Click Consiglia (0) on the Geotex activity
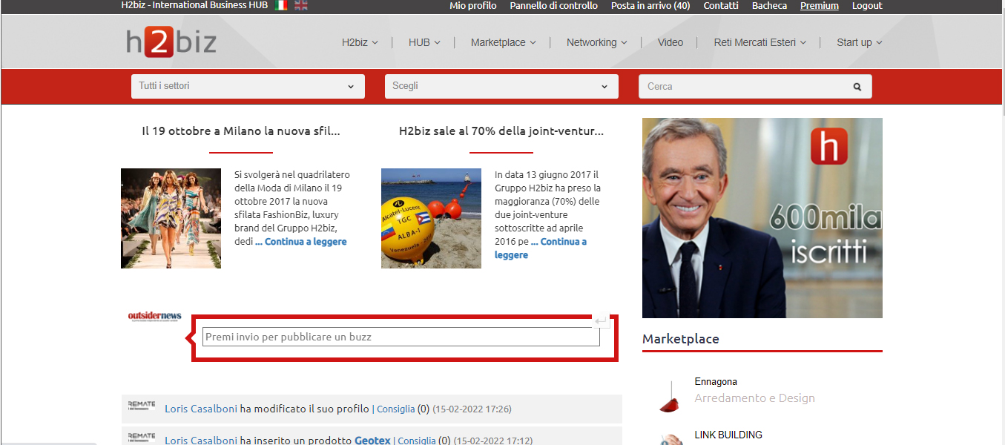Image resolution: width=1005 pixels, height=445 pixels. [x=416, y=440]
